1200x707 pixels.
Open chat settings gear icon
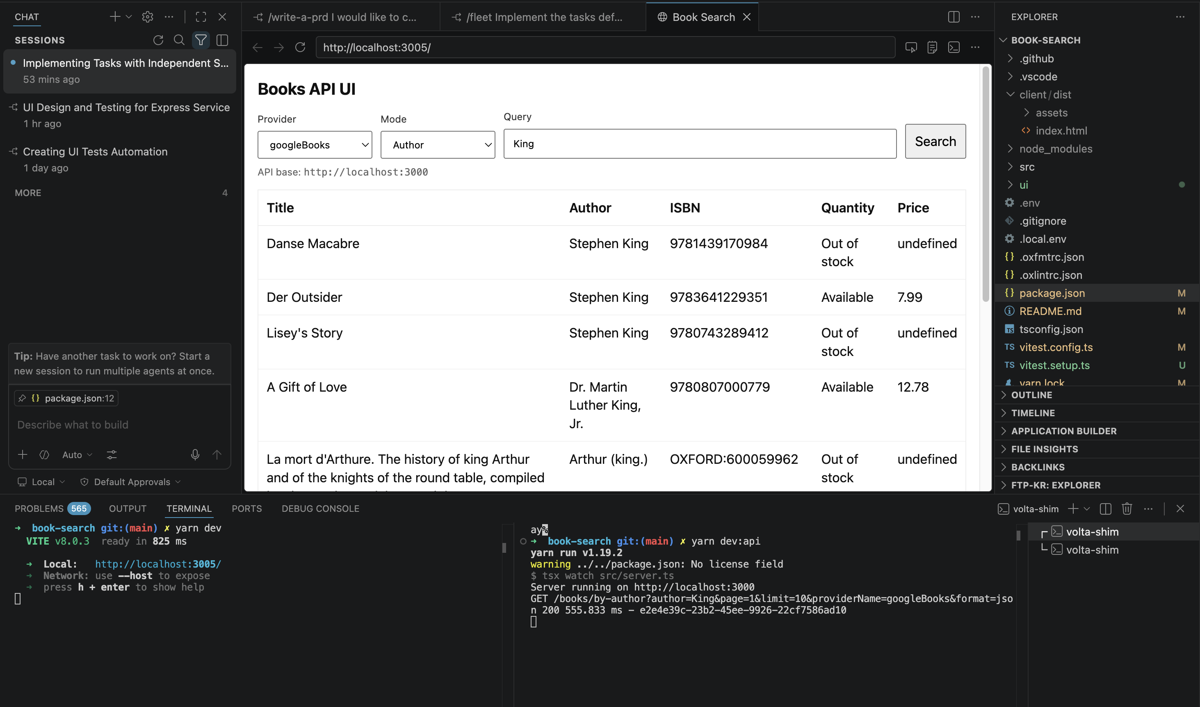pos(148,17)
